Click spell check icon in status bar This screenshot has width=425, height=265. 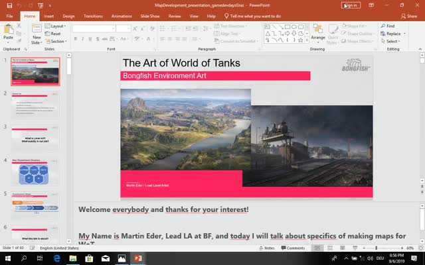click(32, 248)
